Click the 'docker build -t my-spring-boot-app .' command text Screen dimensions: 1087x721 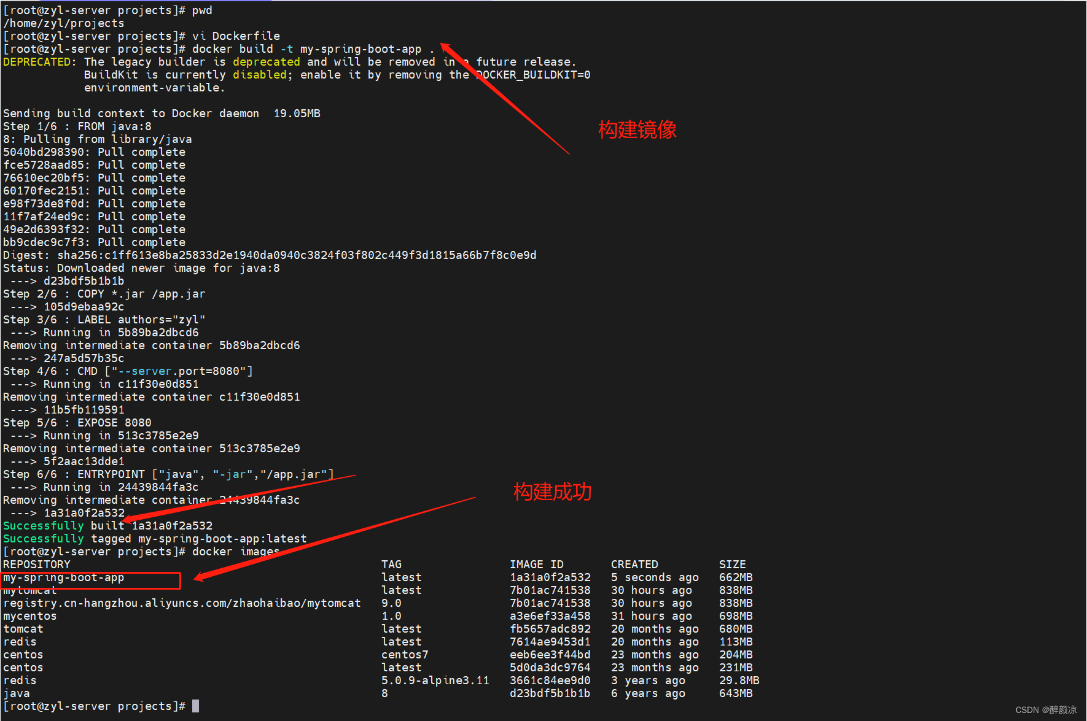click(x=313, y=49)
